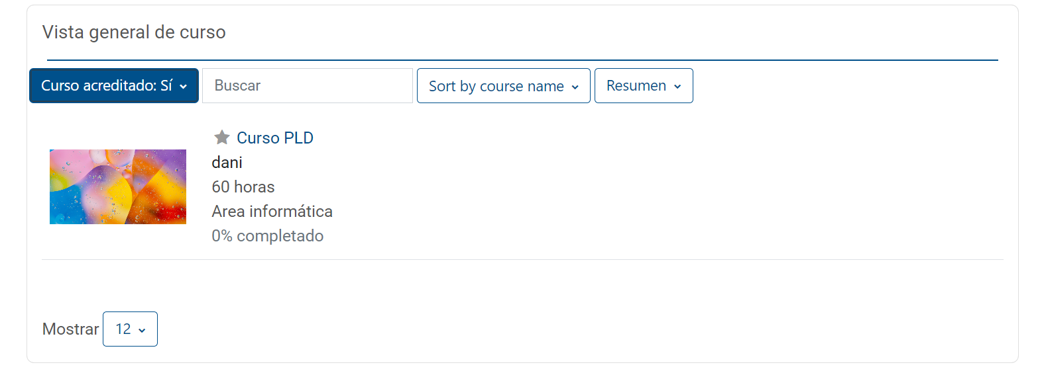Focus the Buscar search field
The width and height of the screenshot is (1042, 371).
(308, 86)
